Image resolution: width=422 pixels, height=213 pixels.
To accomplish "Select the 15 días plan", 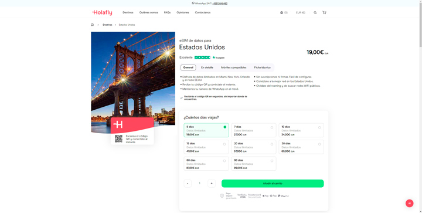I will pyautogui.click(x=206, y=147).
